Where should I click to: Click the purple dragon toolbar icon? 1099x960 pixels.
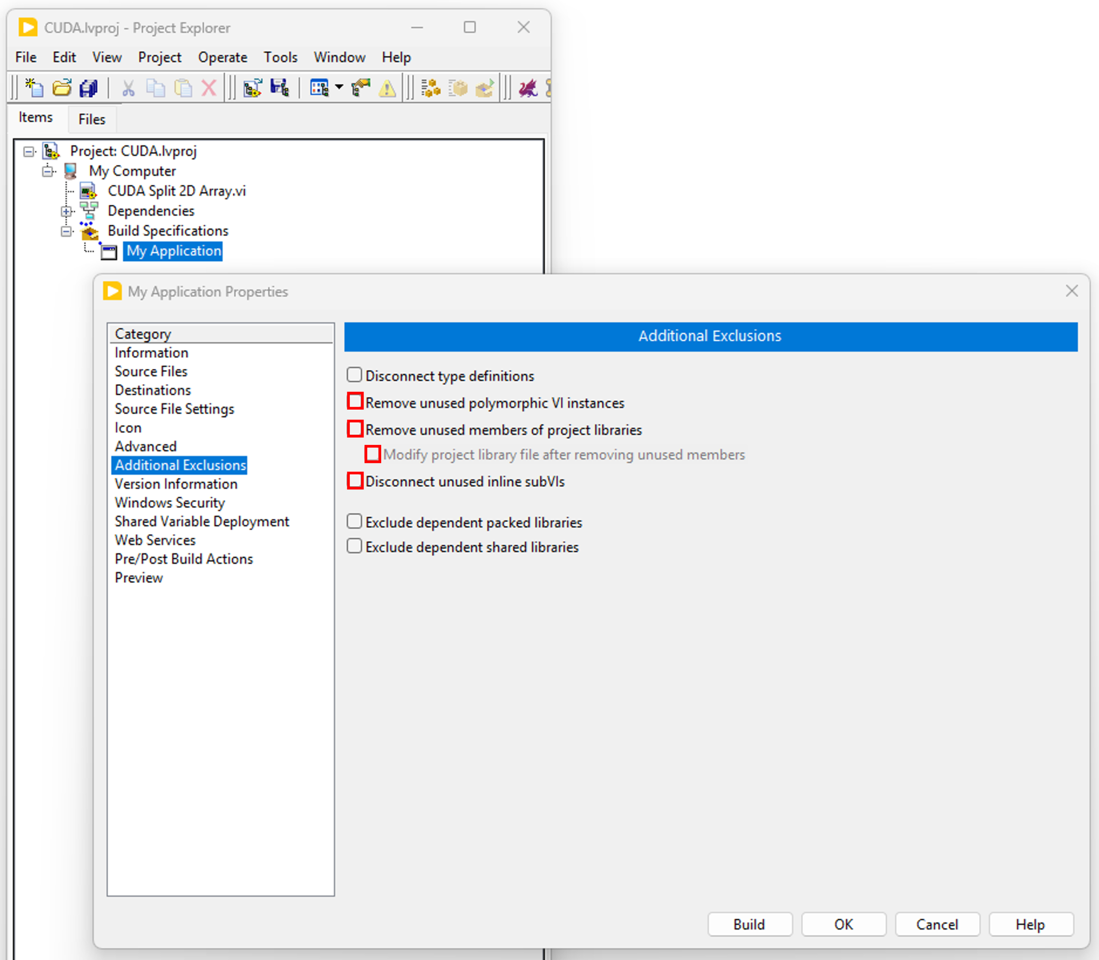point(528,88)
